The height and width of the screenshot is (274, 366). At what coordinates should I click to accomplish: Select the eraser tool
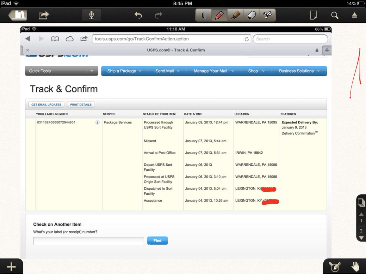(x=251, y=15)
